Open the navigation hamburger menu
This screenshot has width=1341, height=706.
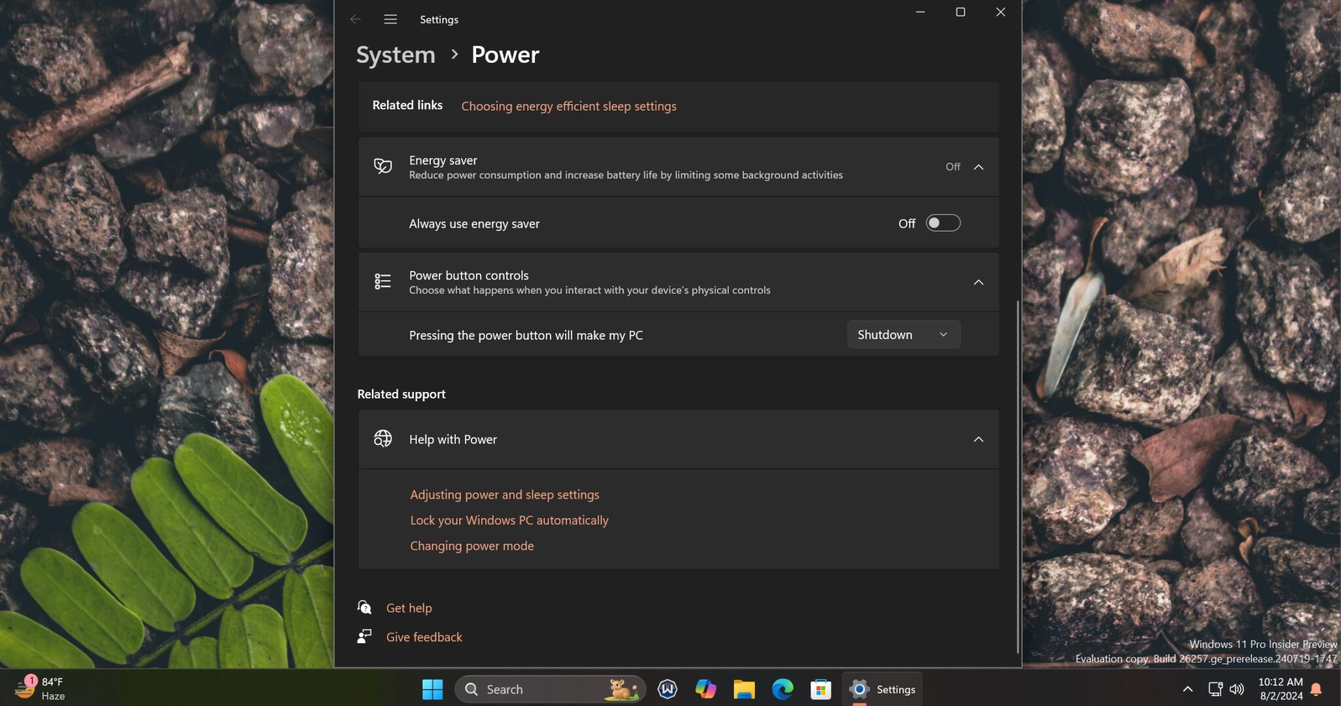(x=390, y=19)
